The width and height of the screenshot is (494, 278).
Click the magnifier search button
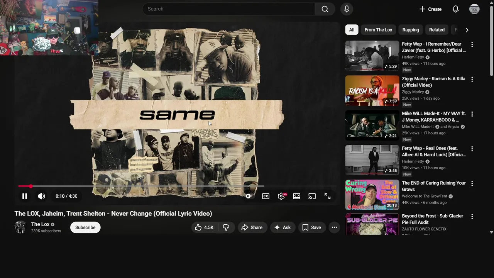[x=325, y=9]
